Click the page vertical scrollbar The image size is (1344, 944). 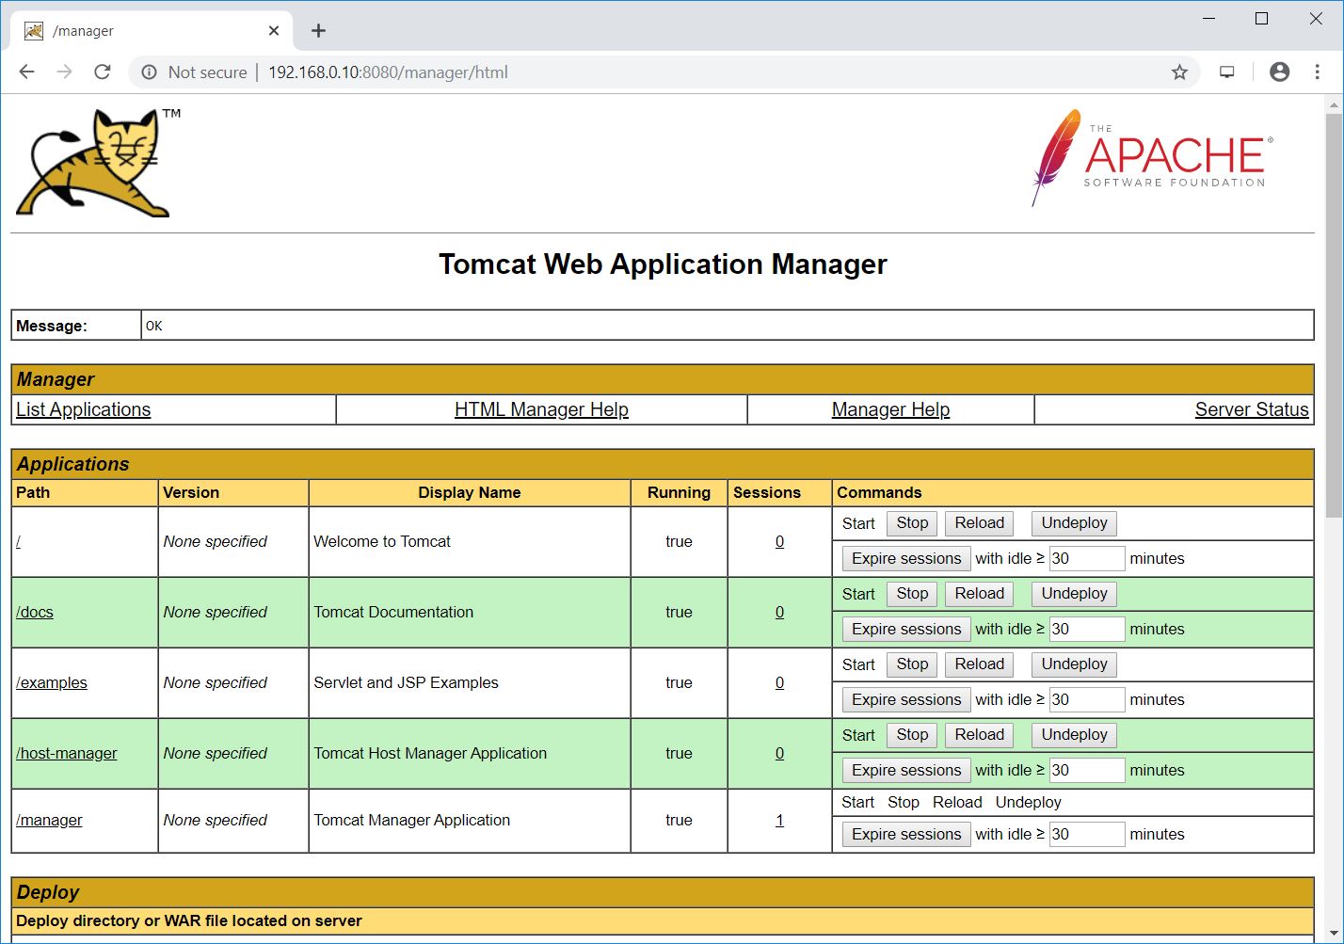click(x=1334, y=315)
